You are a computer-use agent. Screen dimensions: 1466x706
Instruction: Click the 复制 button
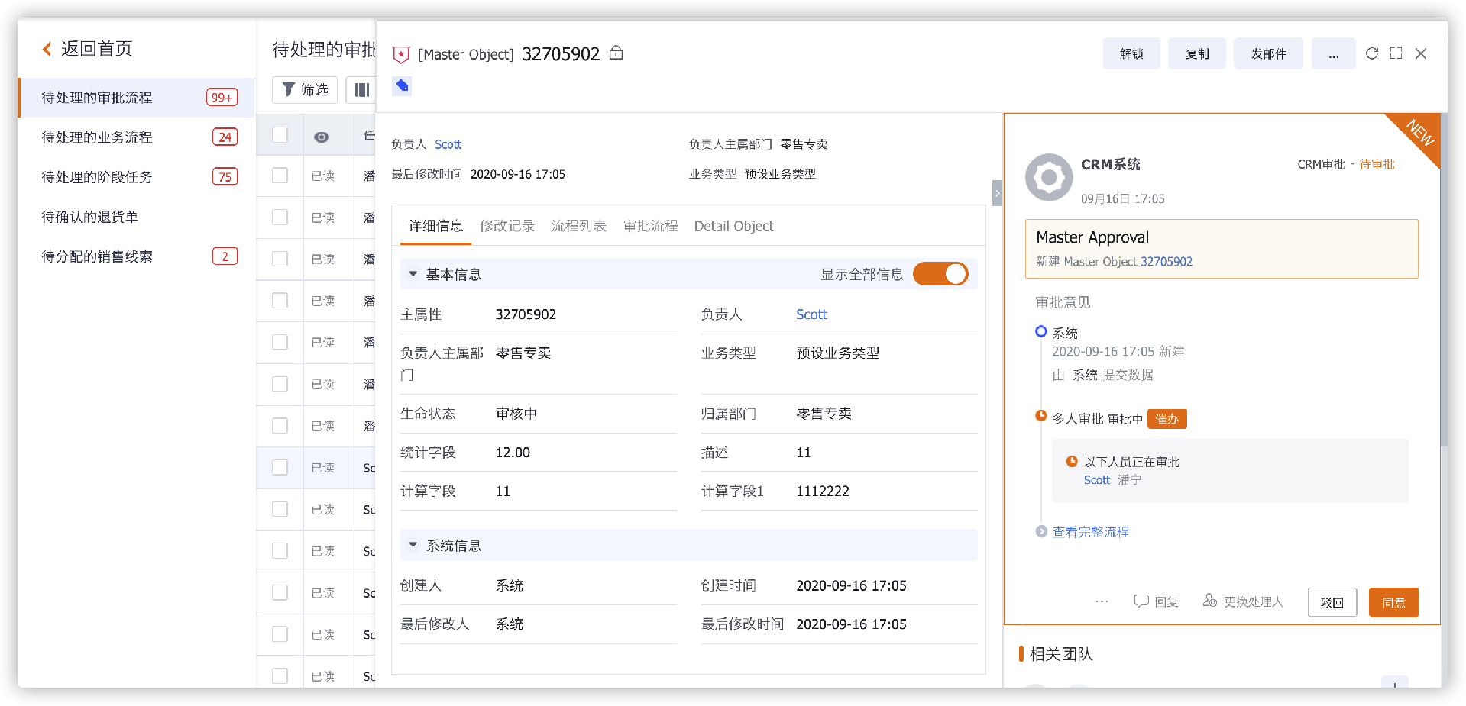point(1197,53)
